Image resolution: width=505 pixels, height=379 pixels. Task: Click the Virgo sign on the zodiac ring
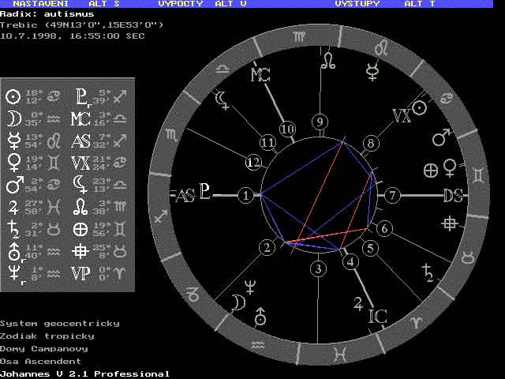(300, 36)
